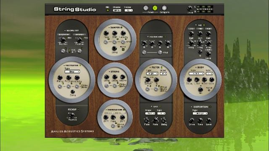269x151 pixels.
Task: Adjust the Geometry Damper Position knob
Action: click(x=79, y=40)
